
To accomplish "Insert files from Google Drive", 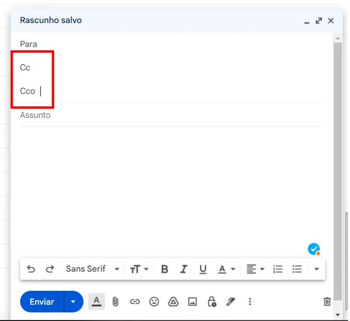I will pyautogui.click(x=173, y=301).
